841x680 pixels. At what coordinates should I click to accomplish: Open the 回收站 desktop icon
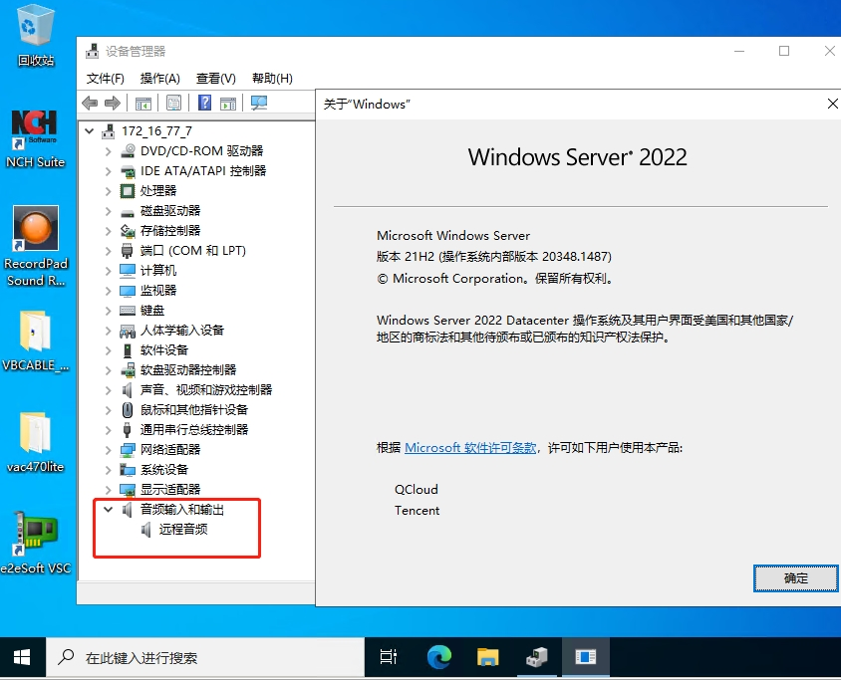(x=36, y=36)
